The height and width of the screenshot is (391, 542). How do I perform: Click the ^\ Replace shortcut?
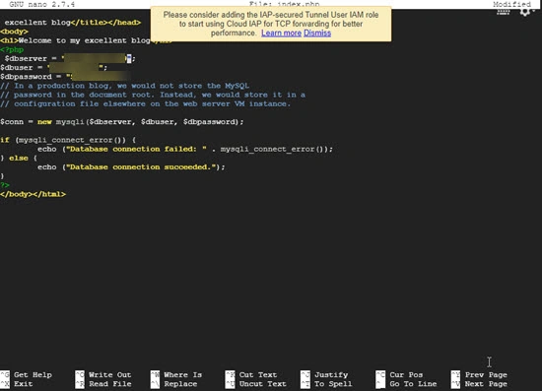pos(173,384)
